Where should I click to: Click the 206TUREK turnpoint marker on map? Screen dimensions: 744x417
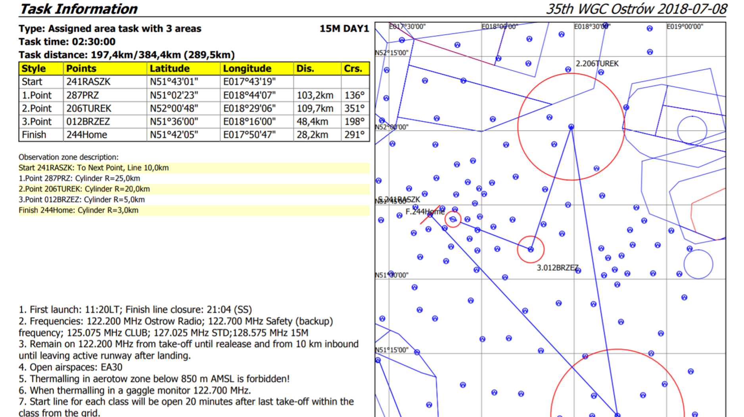point(571,127)
